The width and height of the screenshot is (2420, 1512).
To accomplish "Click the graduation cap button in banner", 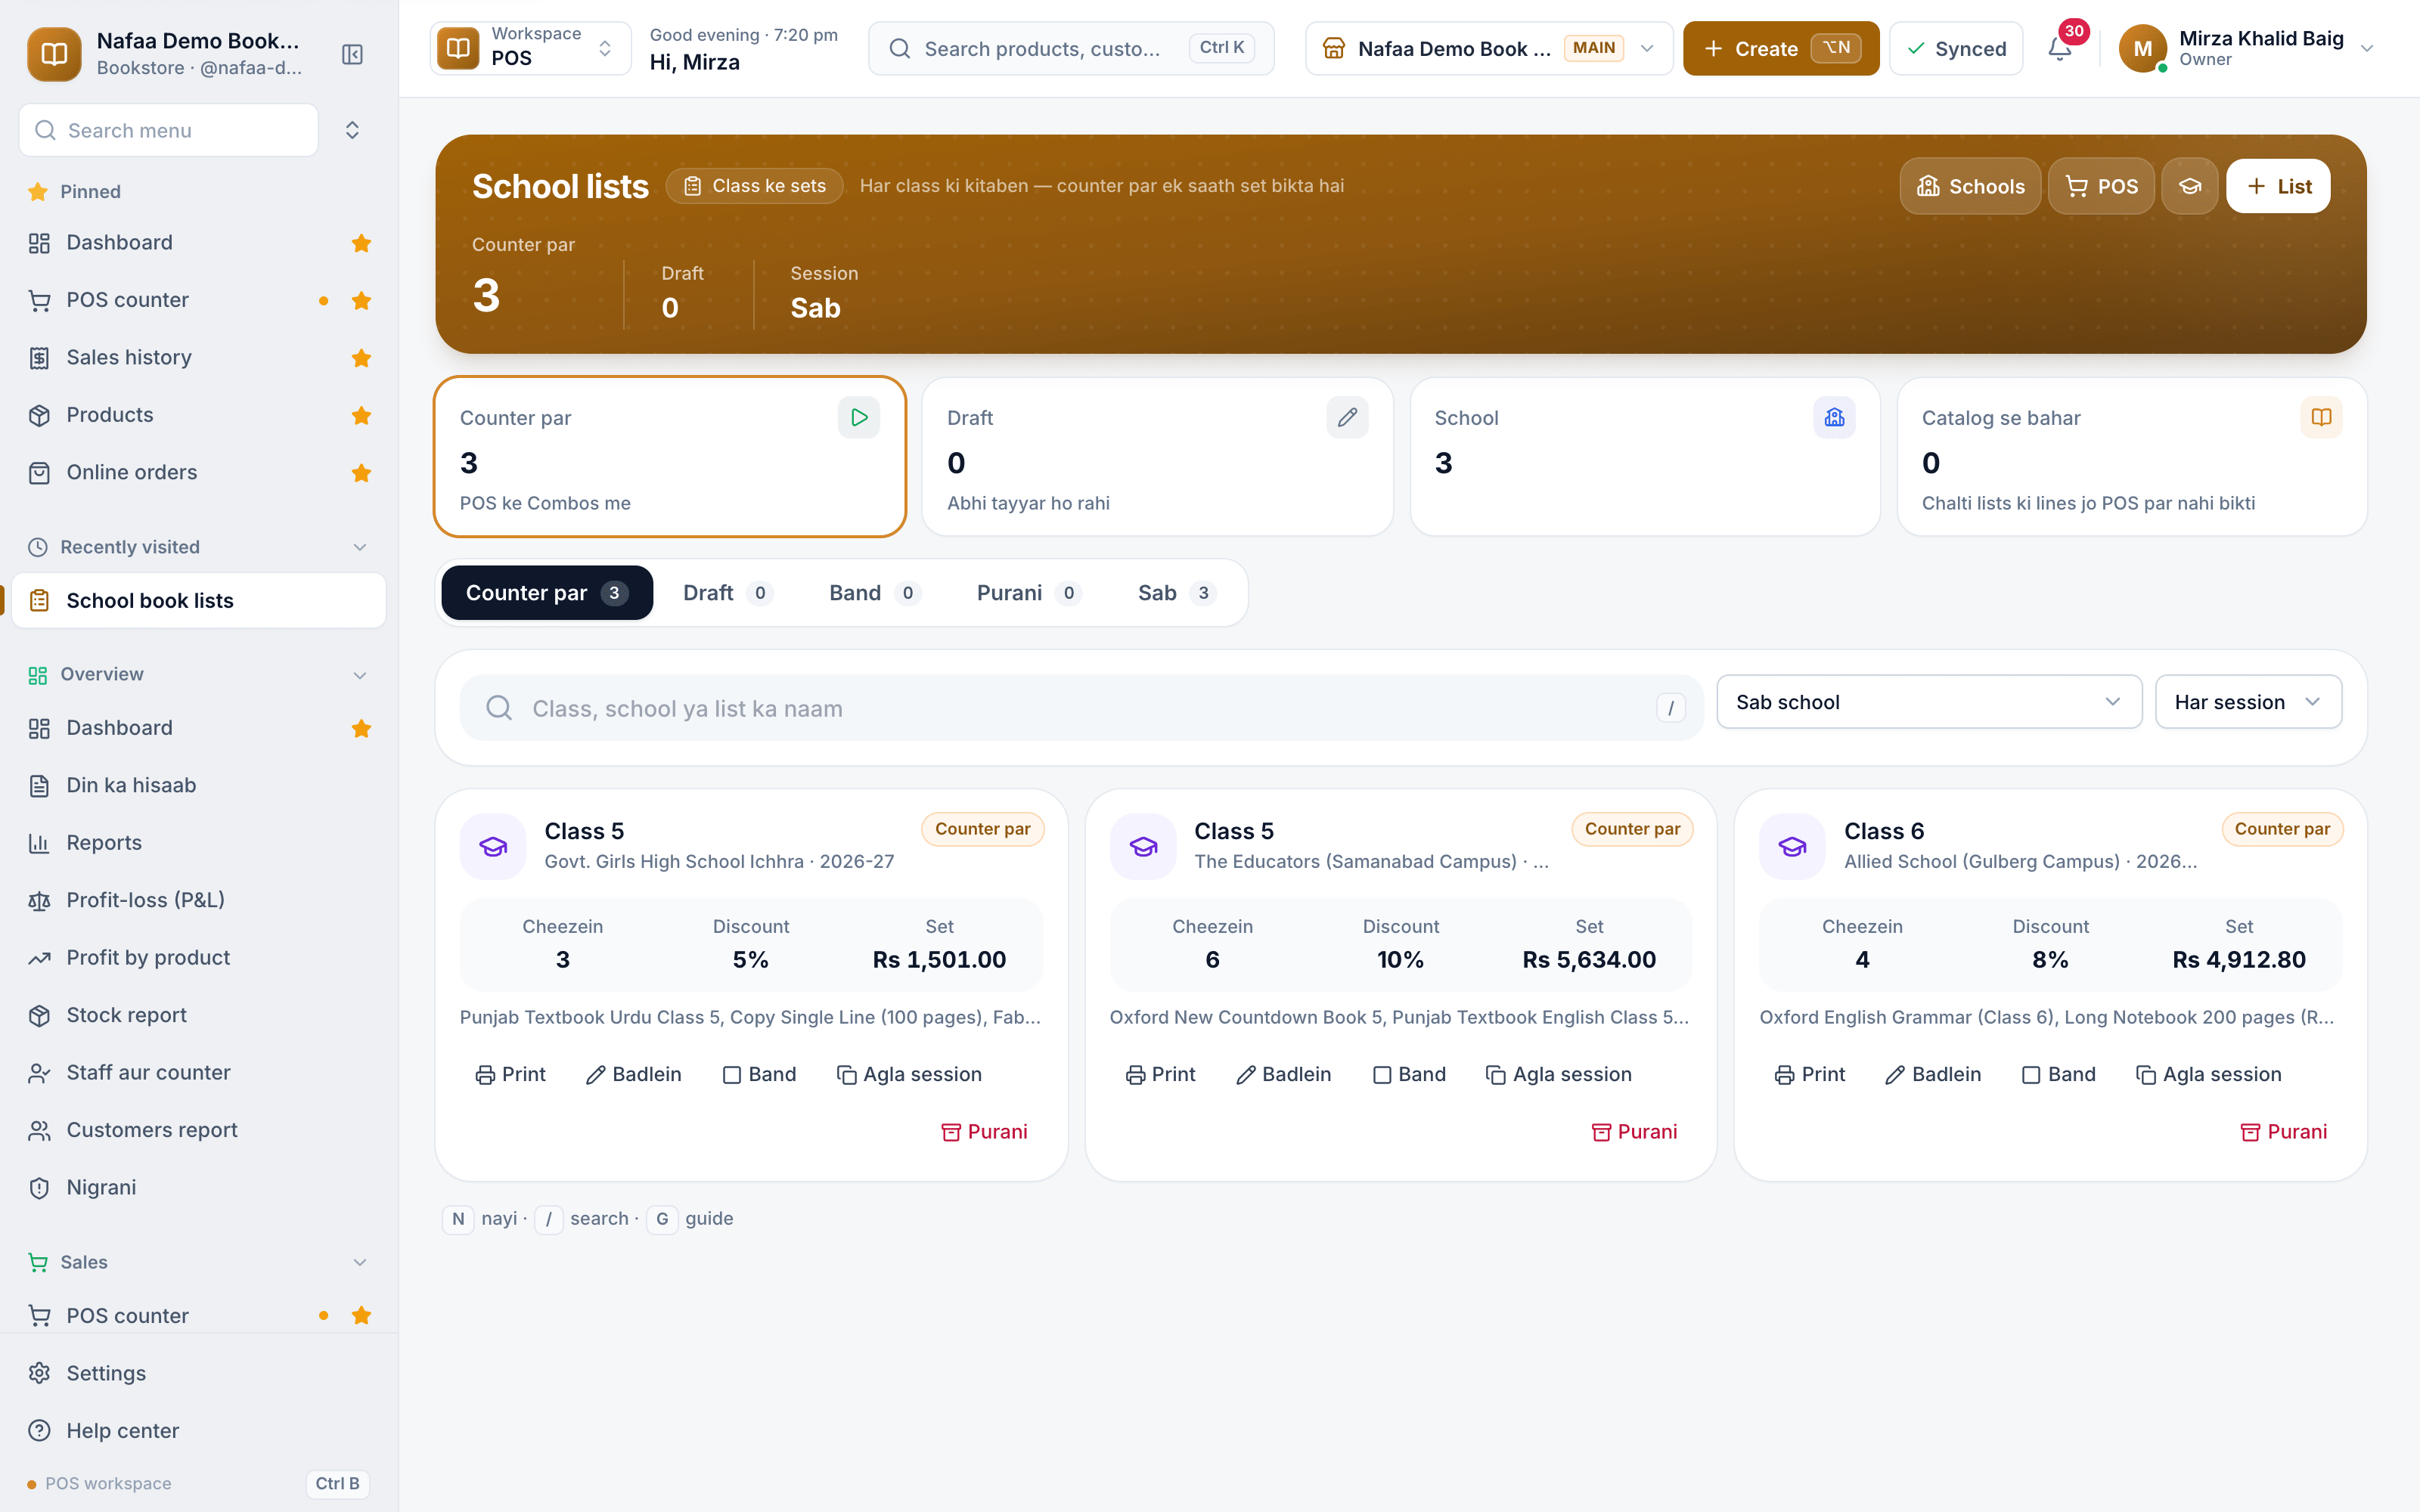I will click(x=2190, y=186).
